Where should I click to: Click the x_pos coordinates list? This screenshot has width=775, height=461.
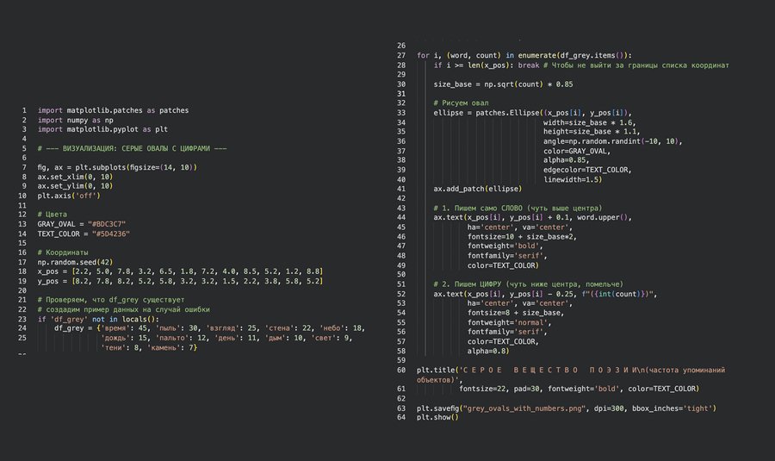[180, 271]
